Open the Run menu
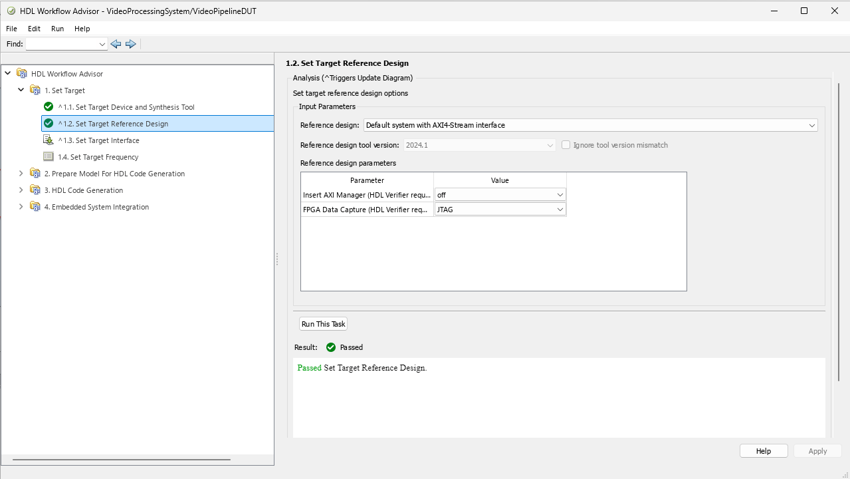 (x=58, y=29)
